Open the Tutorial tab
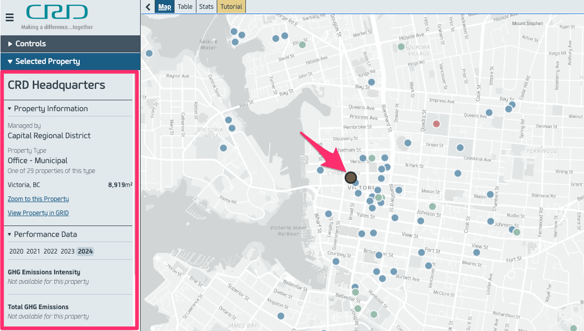584x331 pixels. pyautogui.click(x=231, y=7)
